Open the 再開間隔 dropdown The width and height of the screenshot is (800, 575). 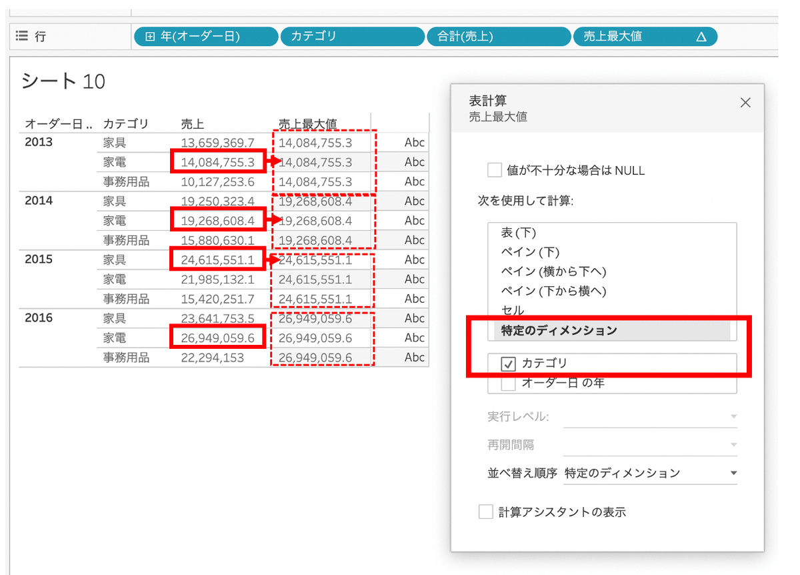[733, 444]
